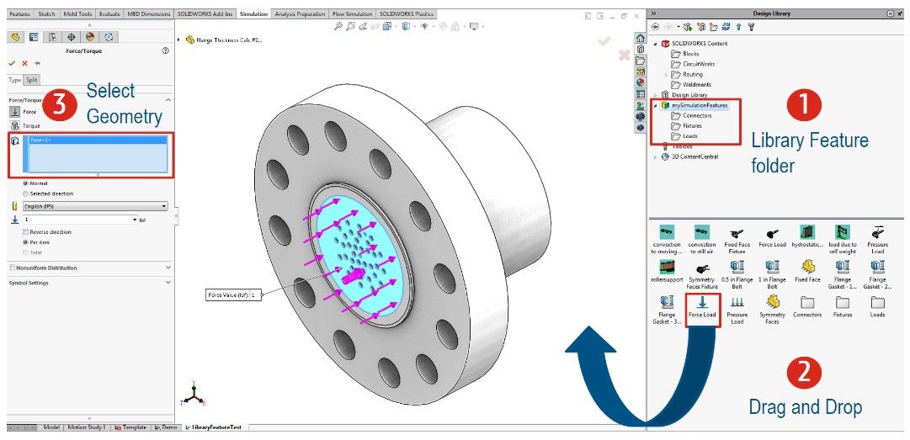Screen dimensions: 910x440
Task: Pin the Design Library task pane
Action: [900, 13]
